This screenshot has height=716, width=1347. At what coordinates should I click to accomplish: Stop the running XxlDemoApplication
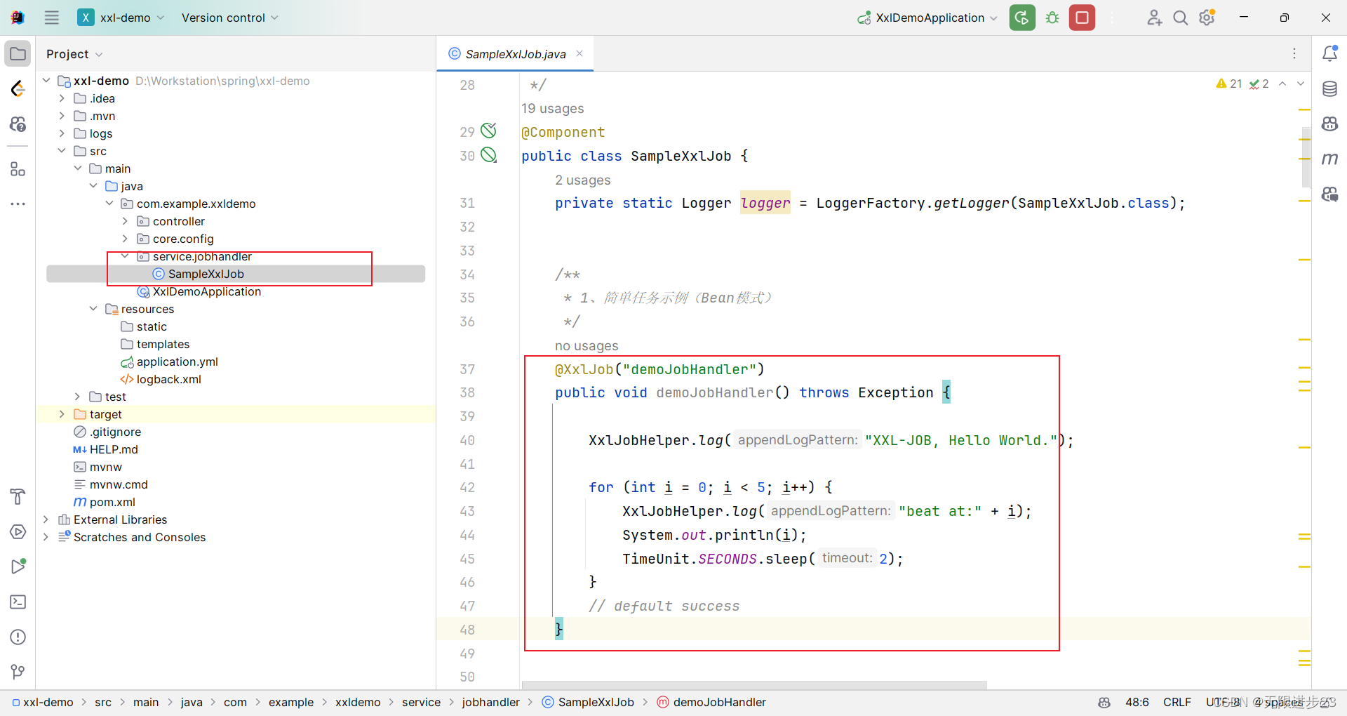(1082, 18)
